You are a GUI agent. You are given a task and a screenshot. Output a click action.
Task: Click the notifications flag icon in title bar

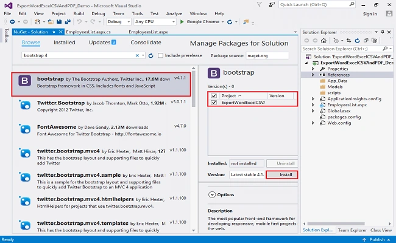(x=259, y=4)
